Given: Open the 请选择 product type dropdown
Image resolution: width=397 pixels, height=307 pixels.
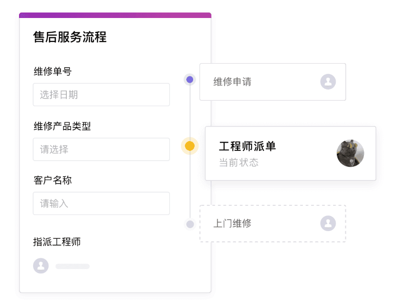Looking at the screenshot, I should [x=101, y=149].
